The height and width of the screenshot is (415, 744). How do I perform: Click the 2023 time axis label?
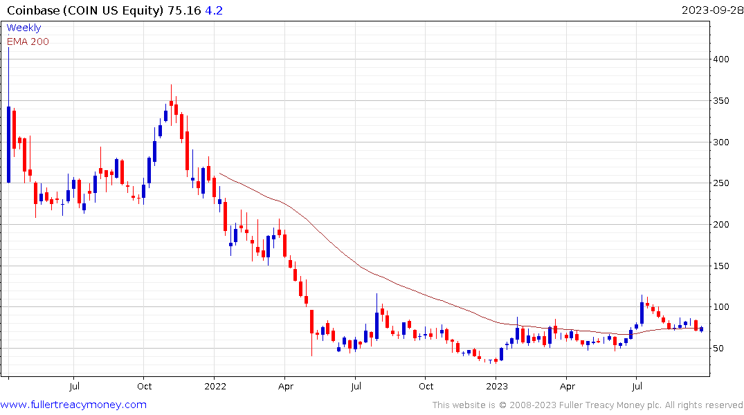pyautogui.click(x=497, y=386)
